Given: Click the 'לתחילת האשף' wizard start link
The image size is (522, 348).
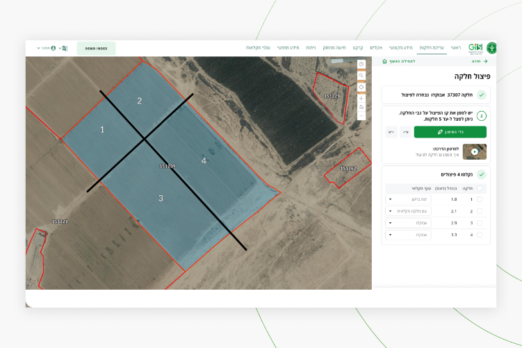Looking at the screenshot, I should 402,61.
